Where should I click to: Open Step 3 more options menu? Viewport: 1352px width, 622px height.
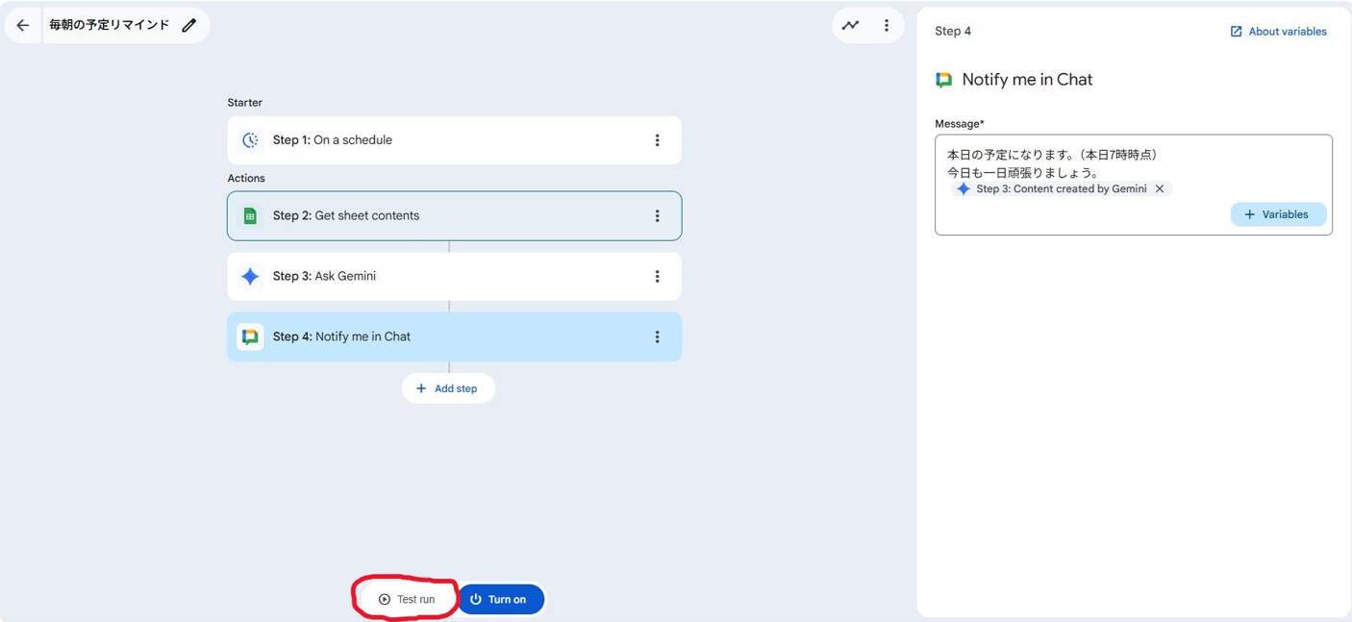pyautogui.click(x=657, y=277)
